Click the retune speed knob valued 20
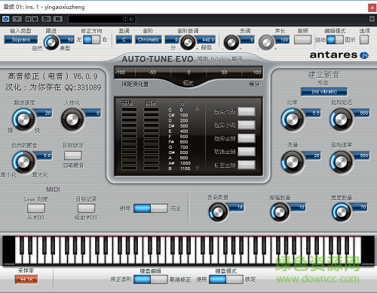 coord(23,120)
